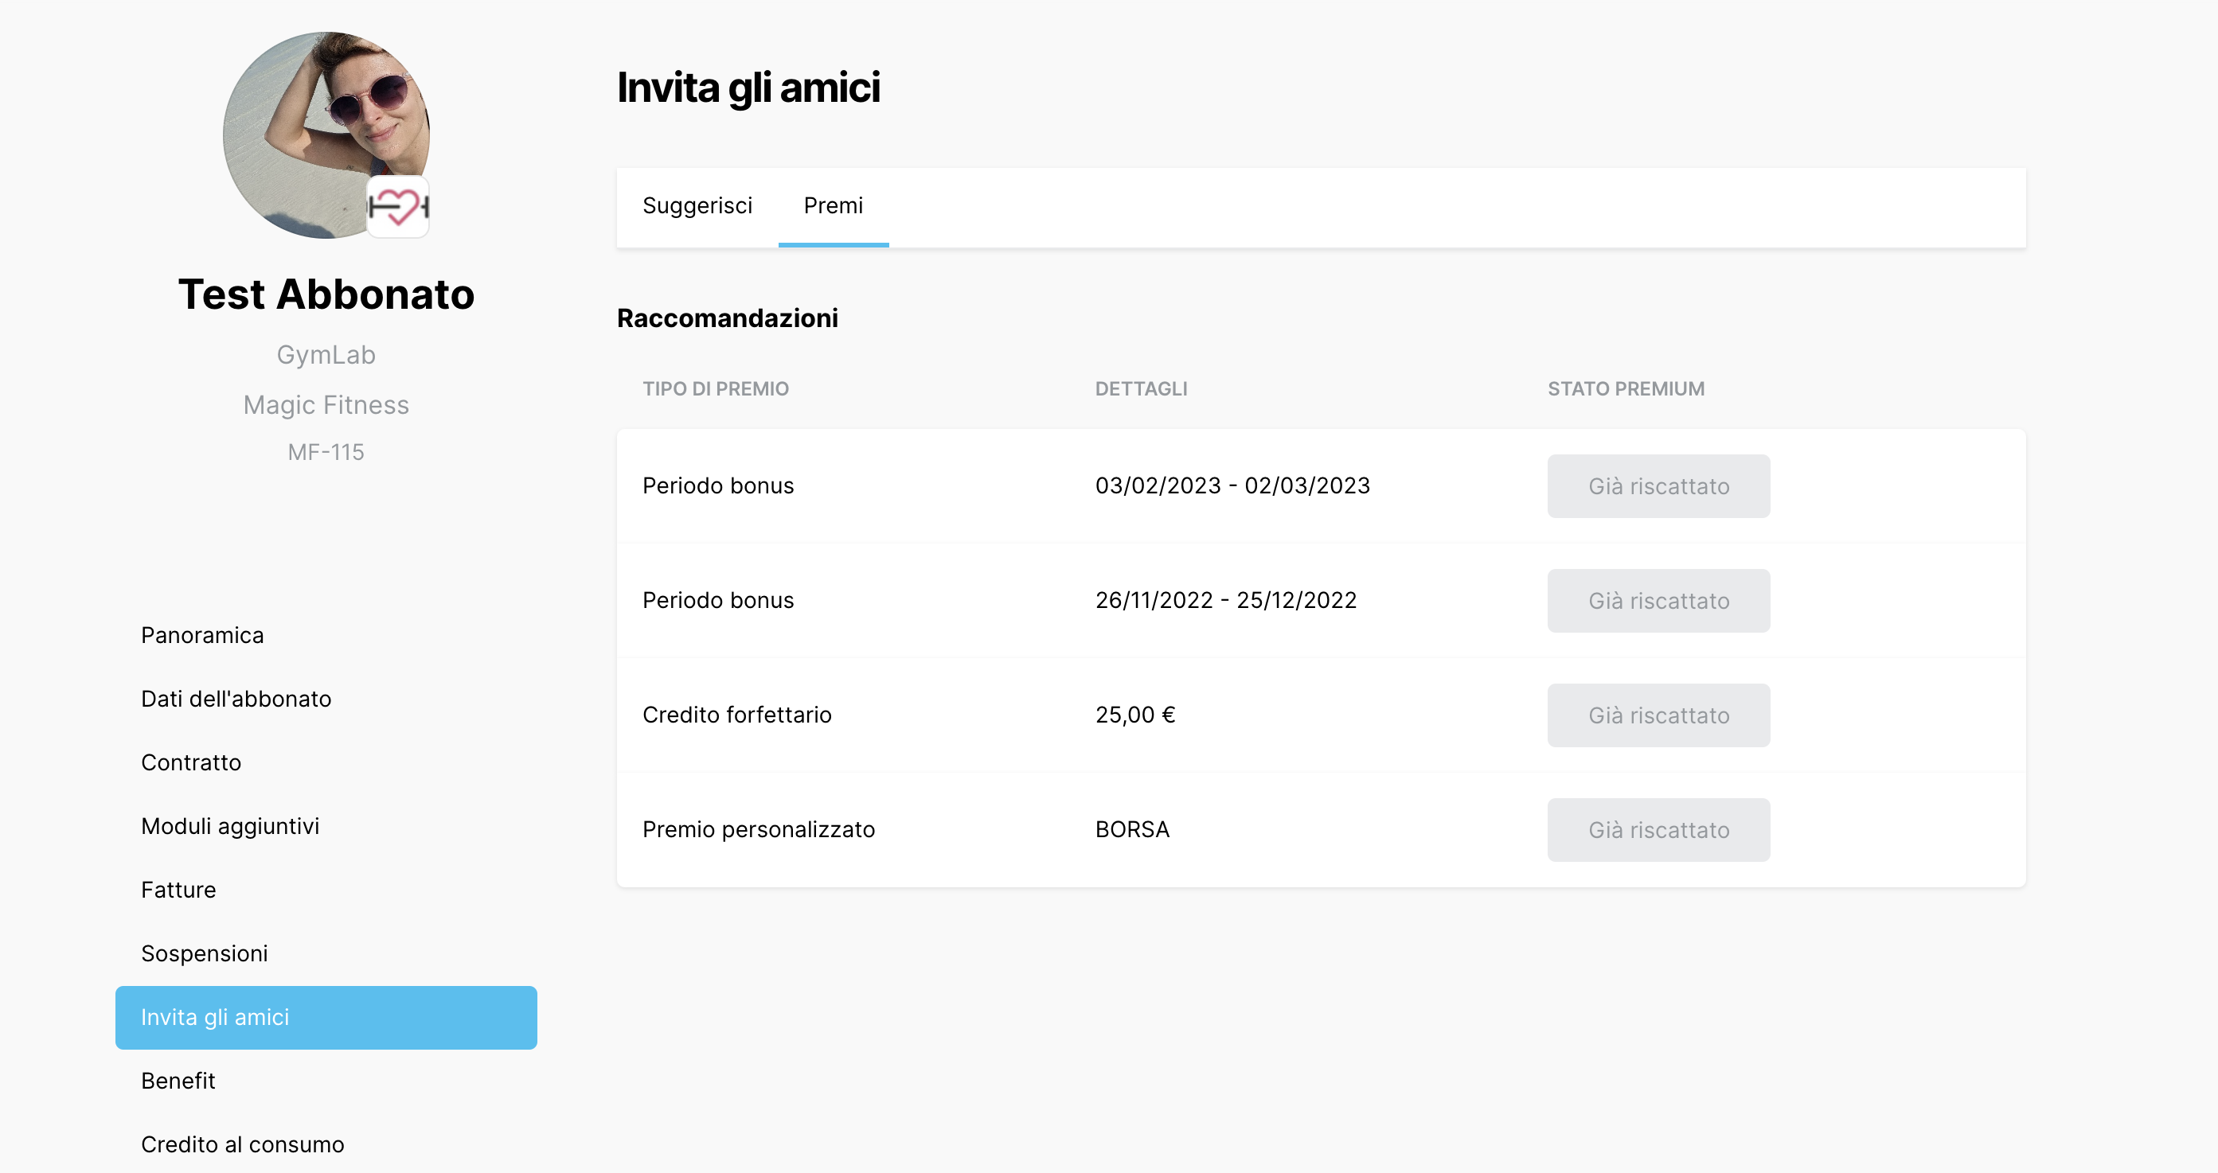Viewport: 2218px width, 1173px height.
Task: Click the BORSA prize detail
Action: (x=1132, y=828)
